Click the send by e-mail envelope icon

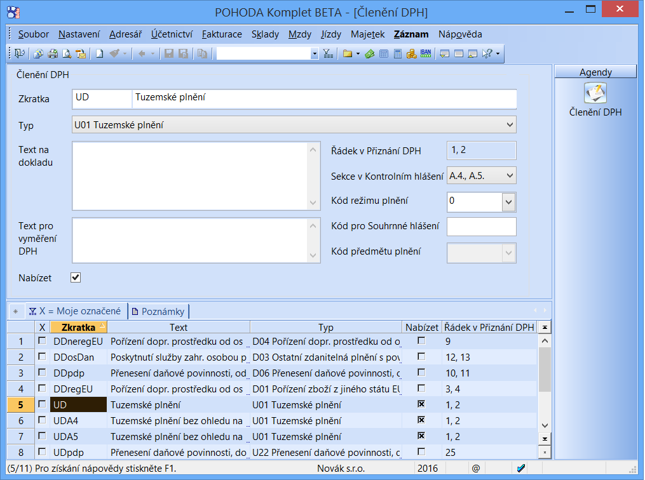coord(81,53)
